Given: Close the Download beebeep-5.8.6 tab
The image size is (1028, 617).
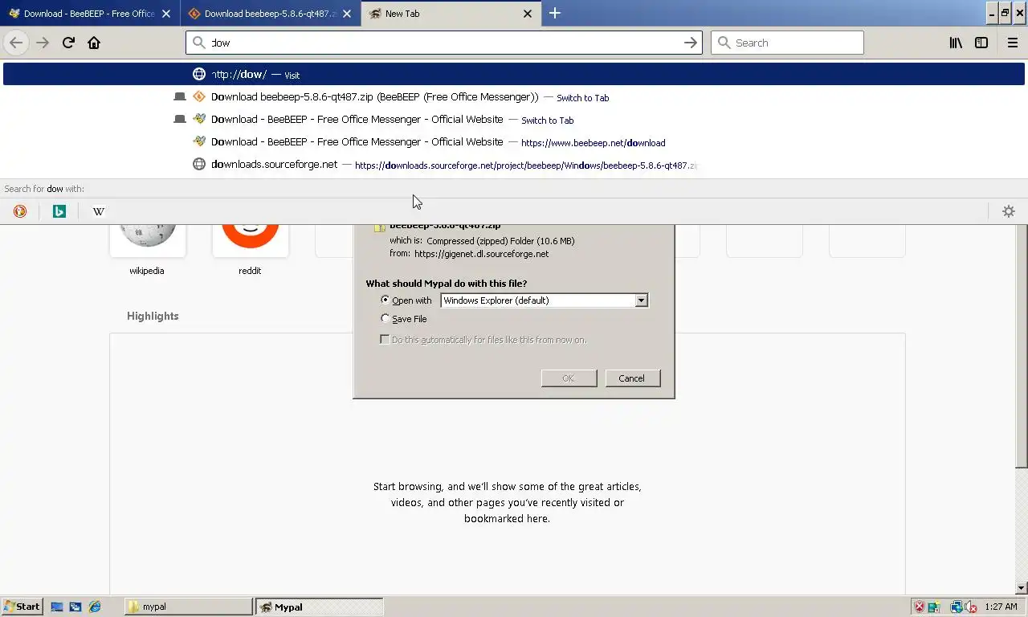Looking at the screenshot, I should 347,14.
